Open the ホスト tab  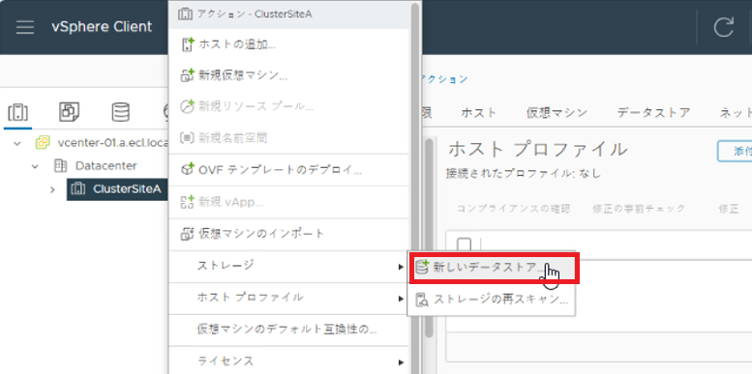tap(479, 113)
